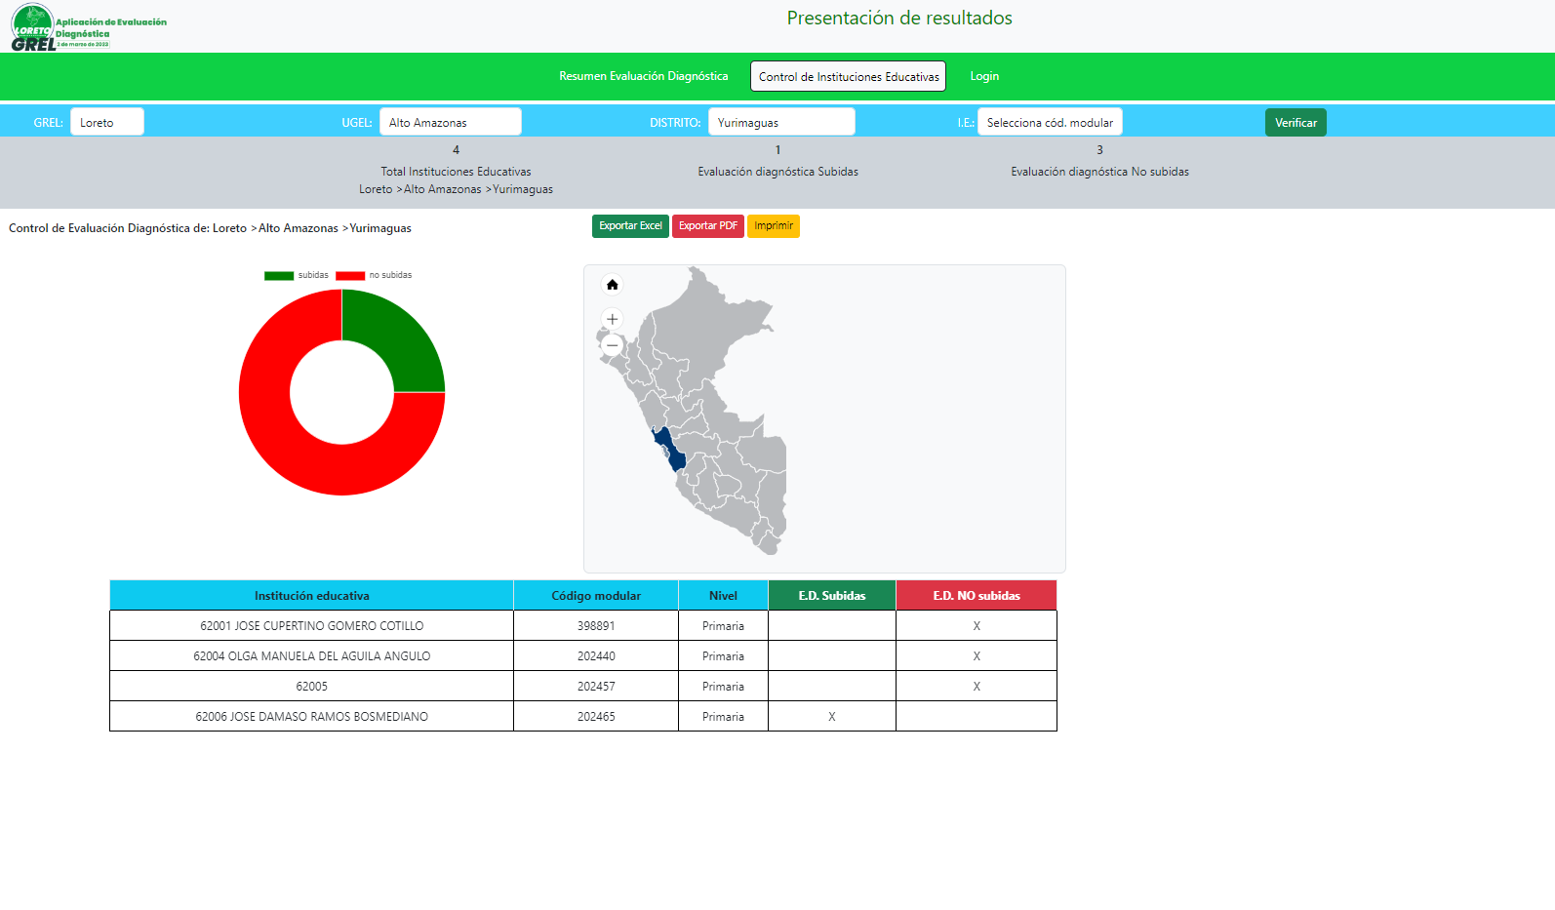
Task: Click the Exportar PDF button
Action: point(707,226)
